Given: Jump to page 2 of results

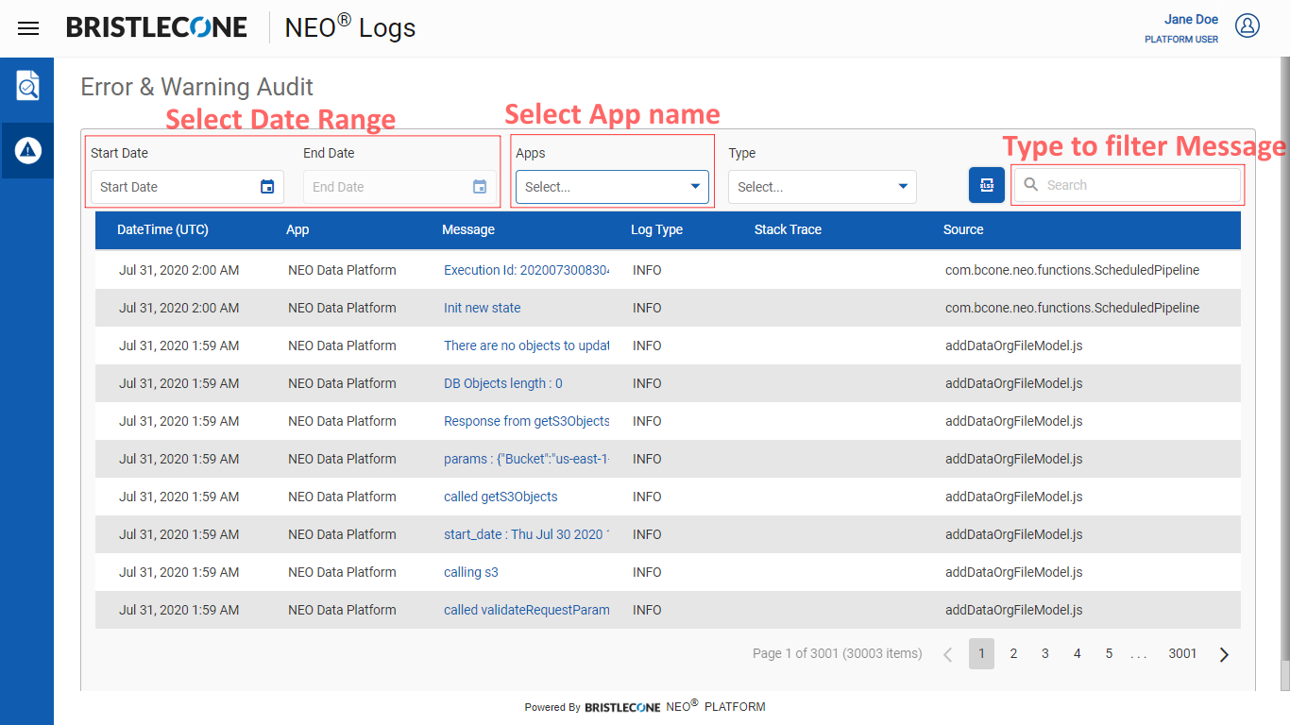Looking at the screenshot, I should coord(1013,654).
